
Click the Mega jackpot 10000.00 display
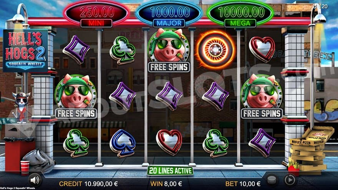click(240, 14)
